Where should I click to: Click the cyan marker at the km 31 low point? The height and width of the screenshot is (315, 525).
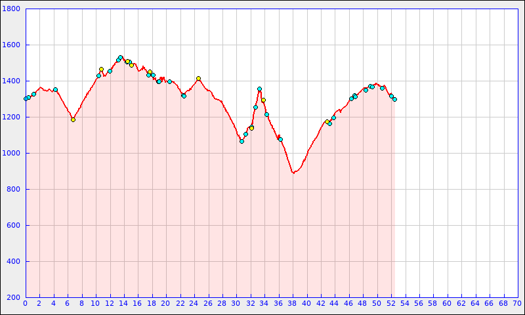pos(241,141)
